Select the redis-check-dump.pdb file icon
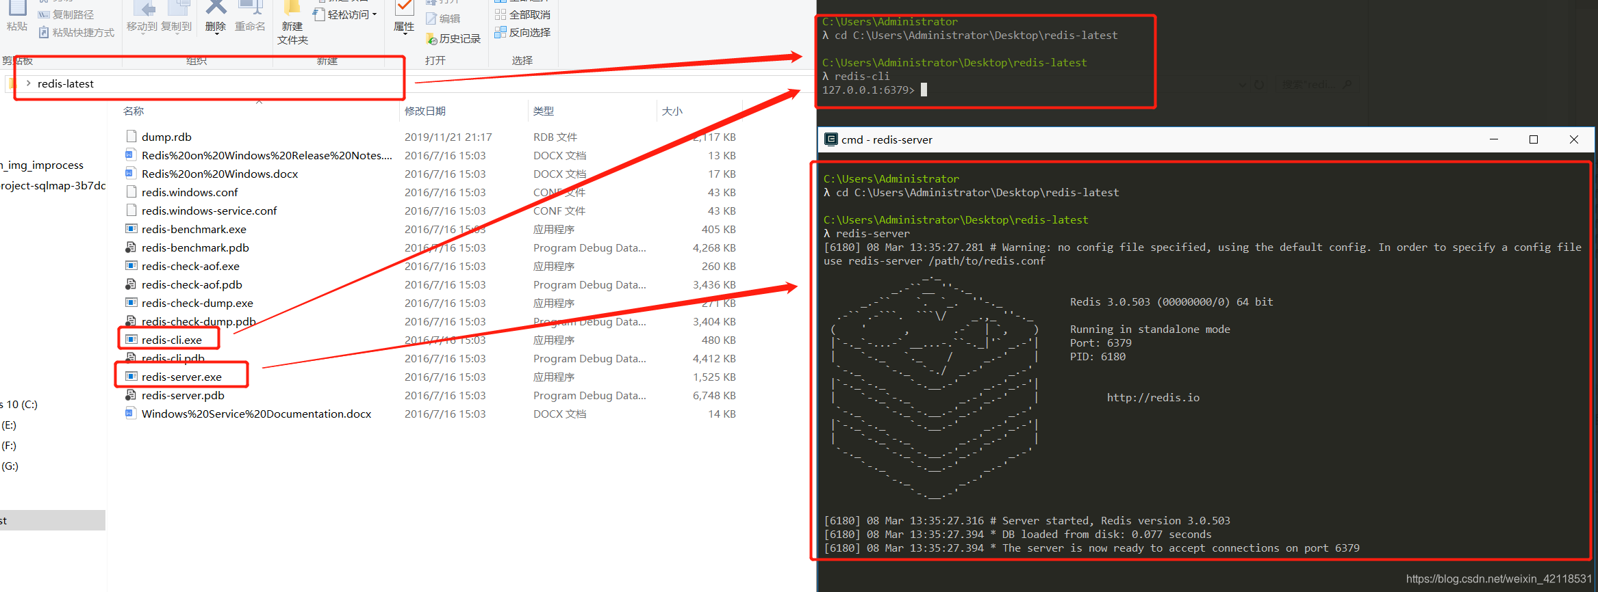Screen dimensions: 1598x592 pos(131,321)
